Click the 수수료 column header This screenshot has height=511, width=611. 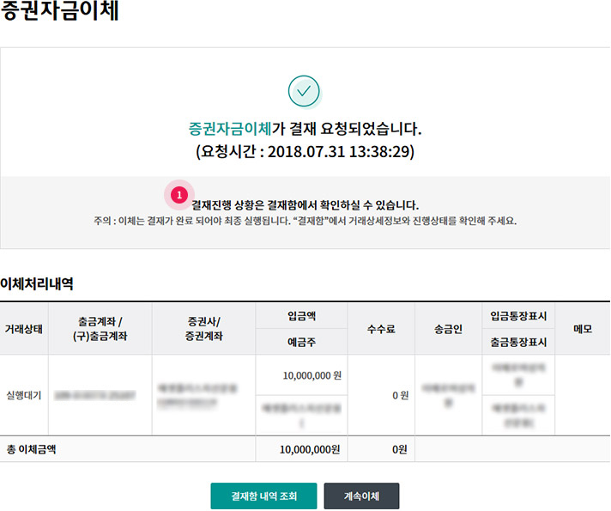[x=382, y=329]
